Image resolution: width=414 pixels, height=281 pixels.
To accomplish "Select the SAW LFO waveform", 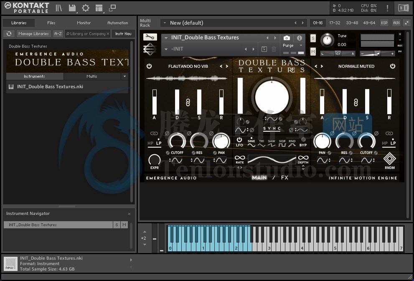I will point(272,143).
